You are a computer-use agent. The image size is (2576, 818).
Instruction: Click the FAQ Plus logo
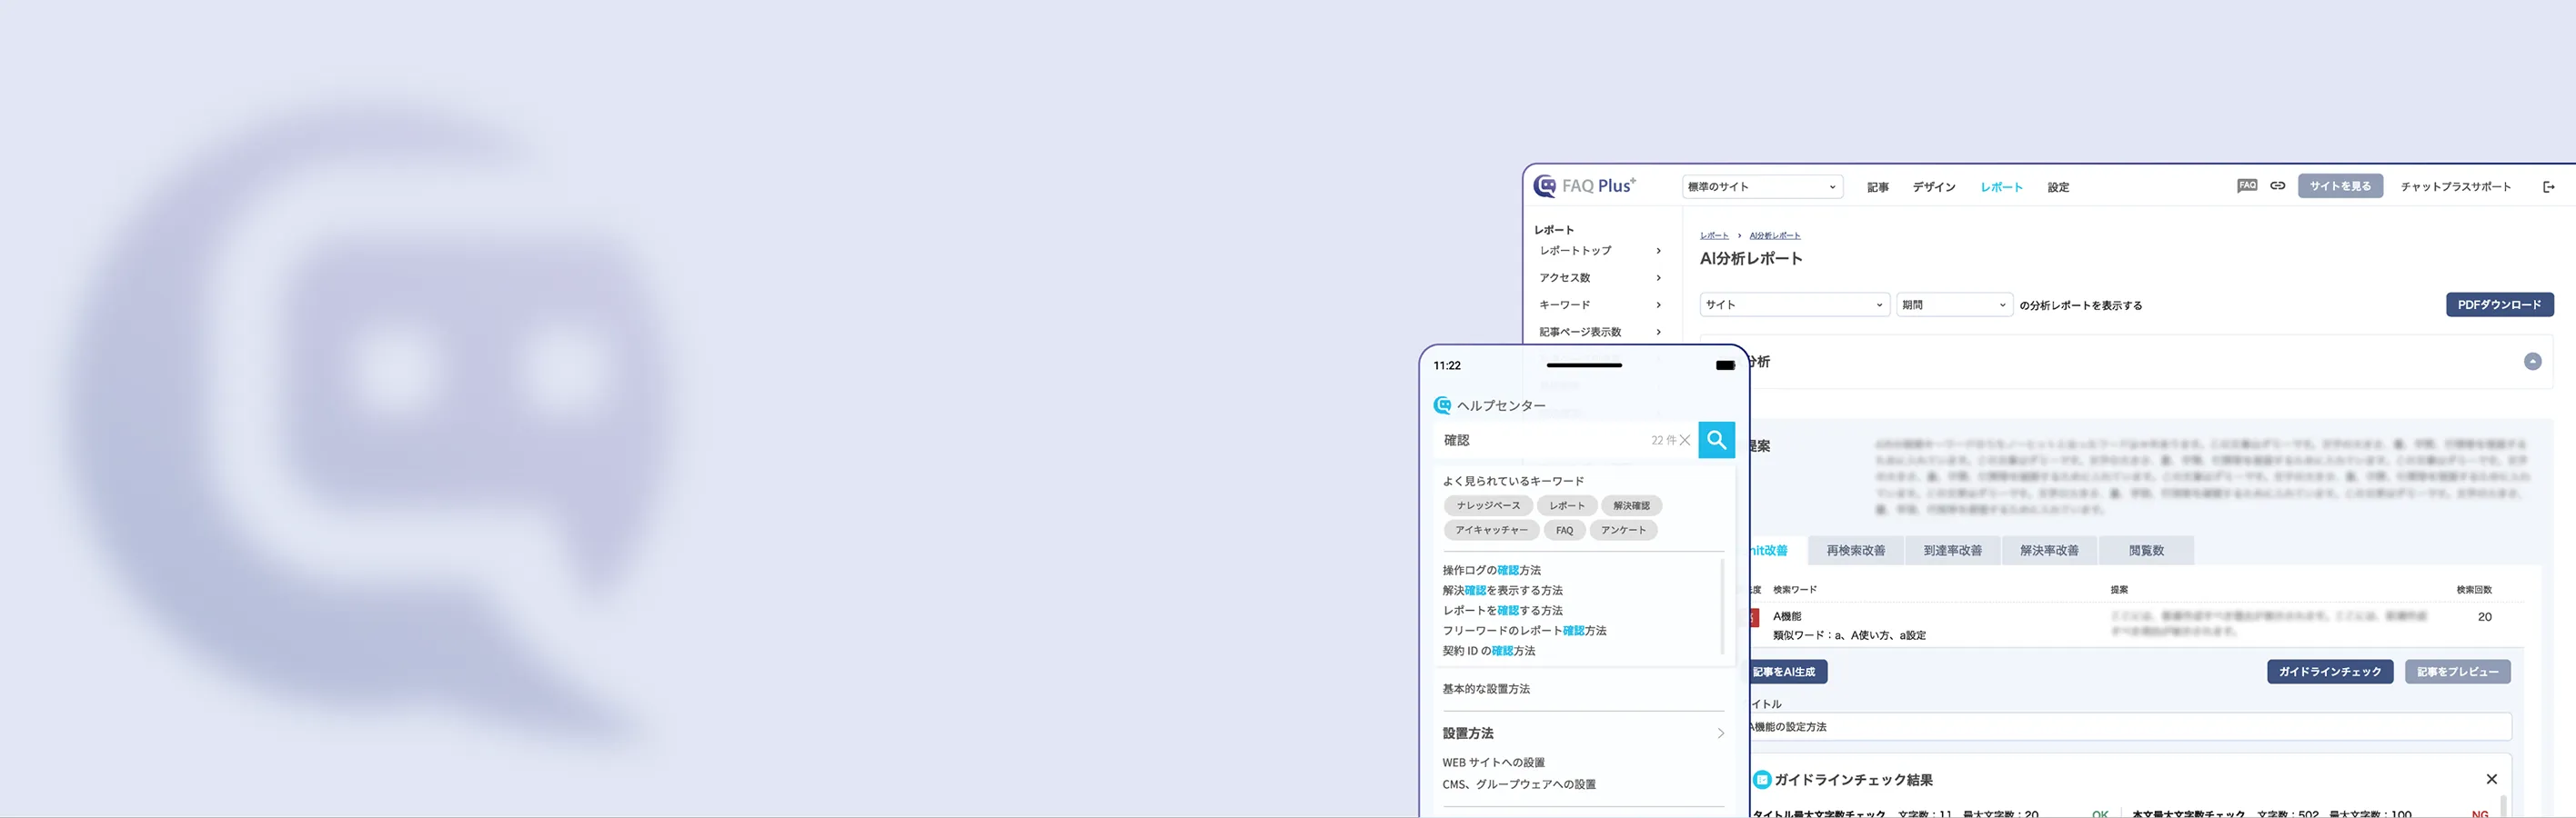[1585, 185]
